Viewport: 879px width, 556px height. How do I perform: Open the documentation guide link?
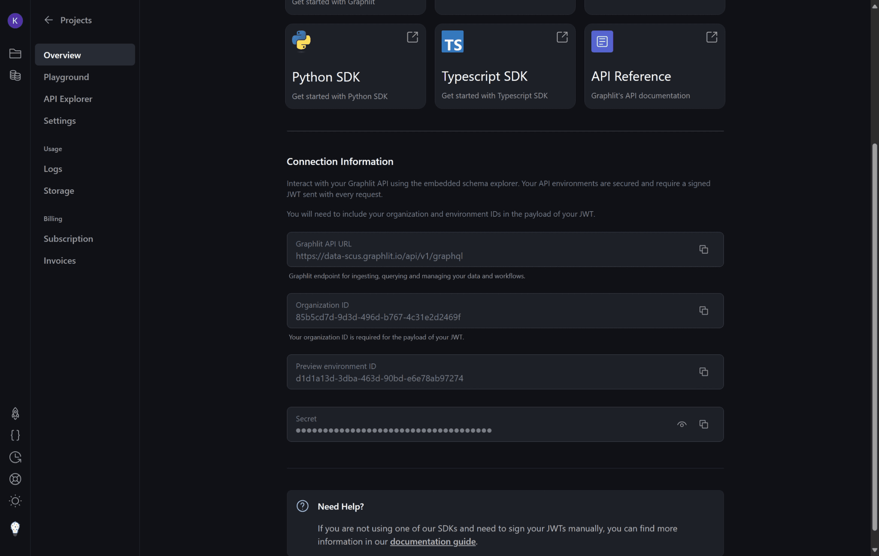(432, 541)
